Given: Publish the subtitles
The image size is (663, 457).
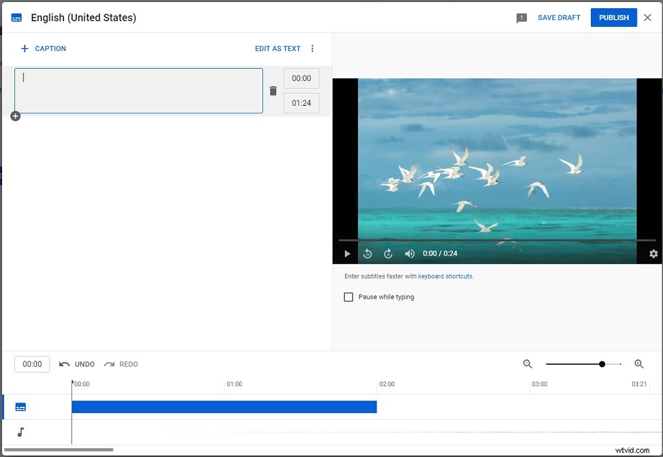Looking at the screenshot, I should coord(614,17).
